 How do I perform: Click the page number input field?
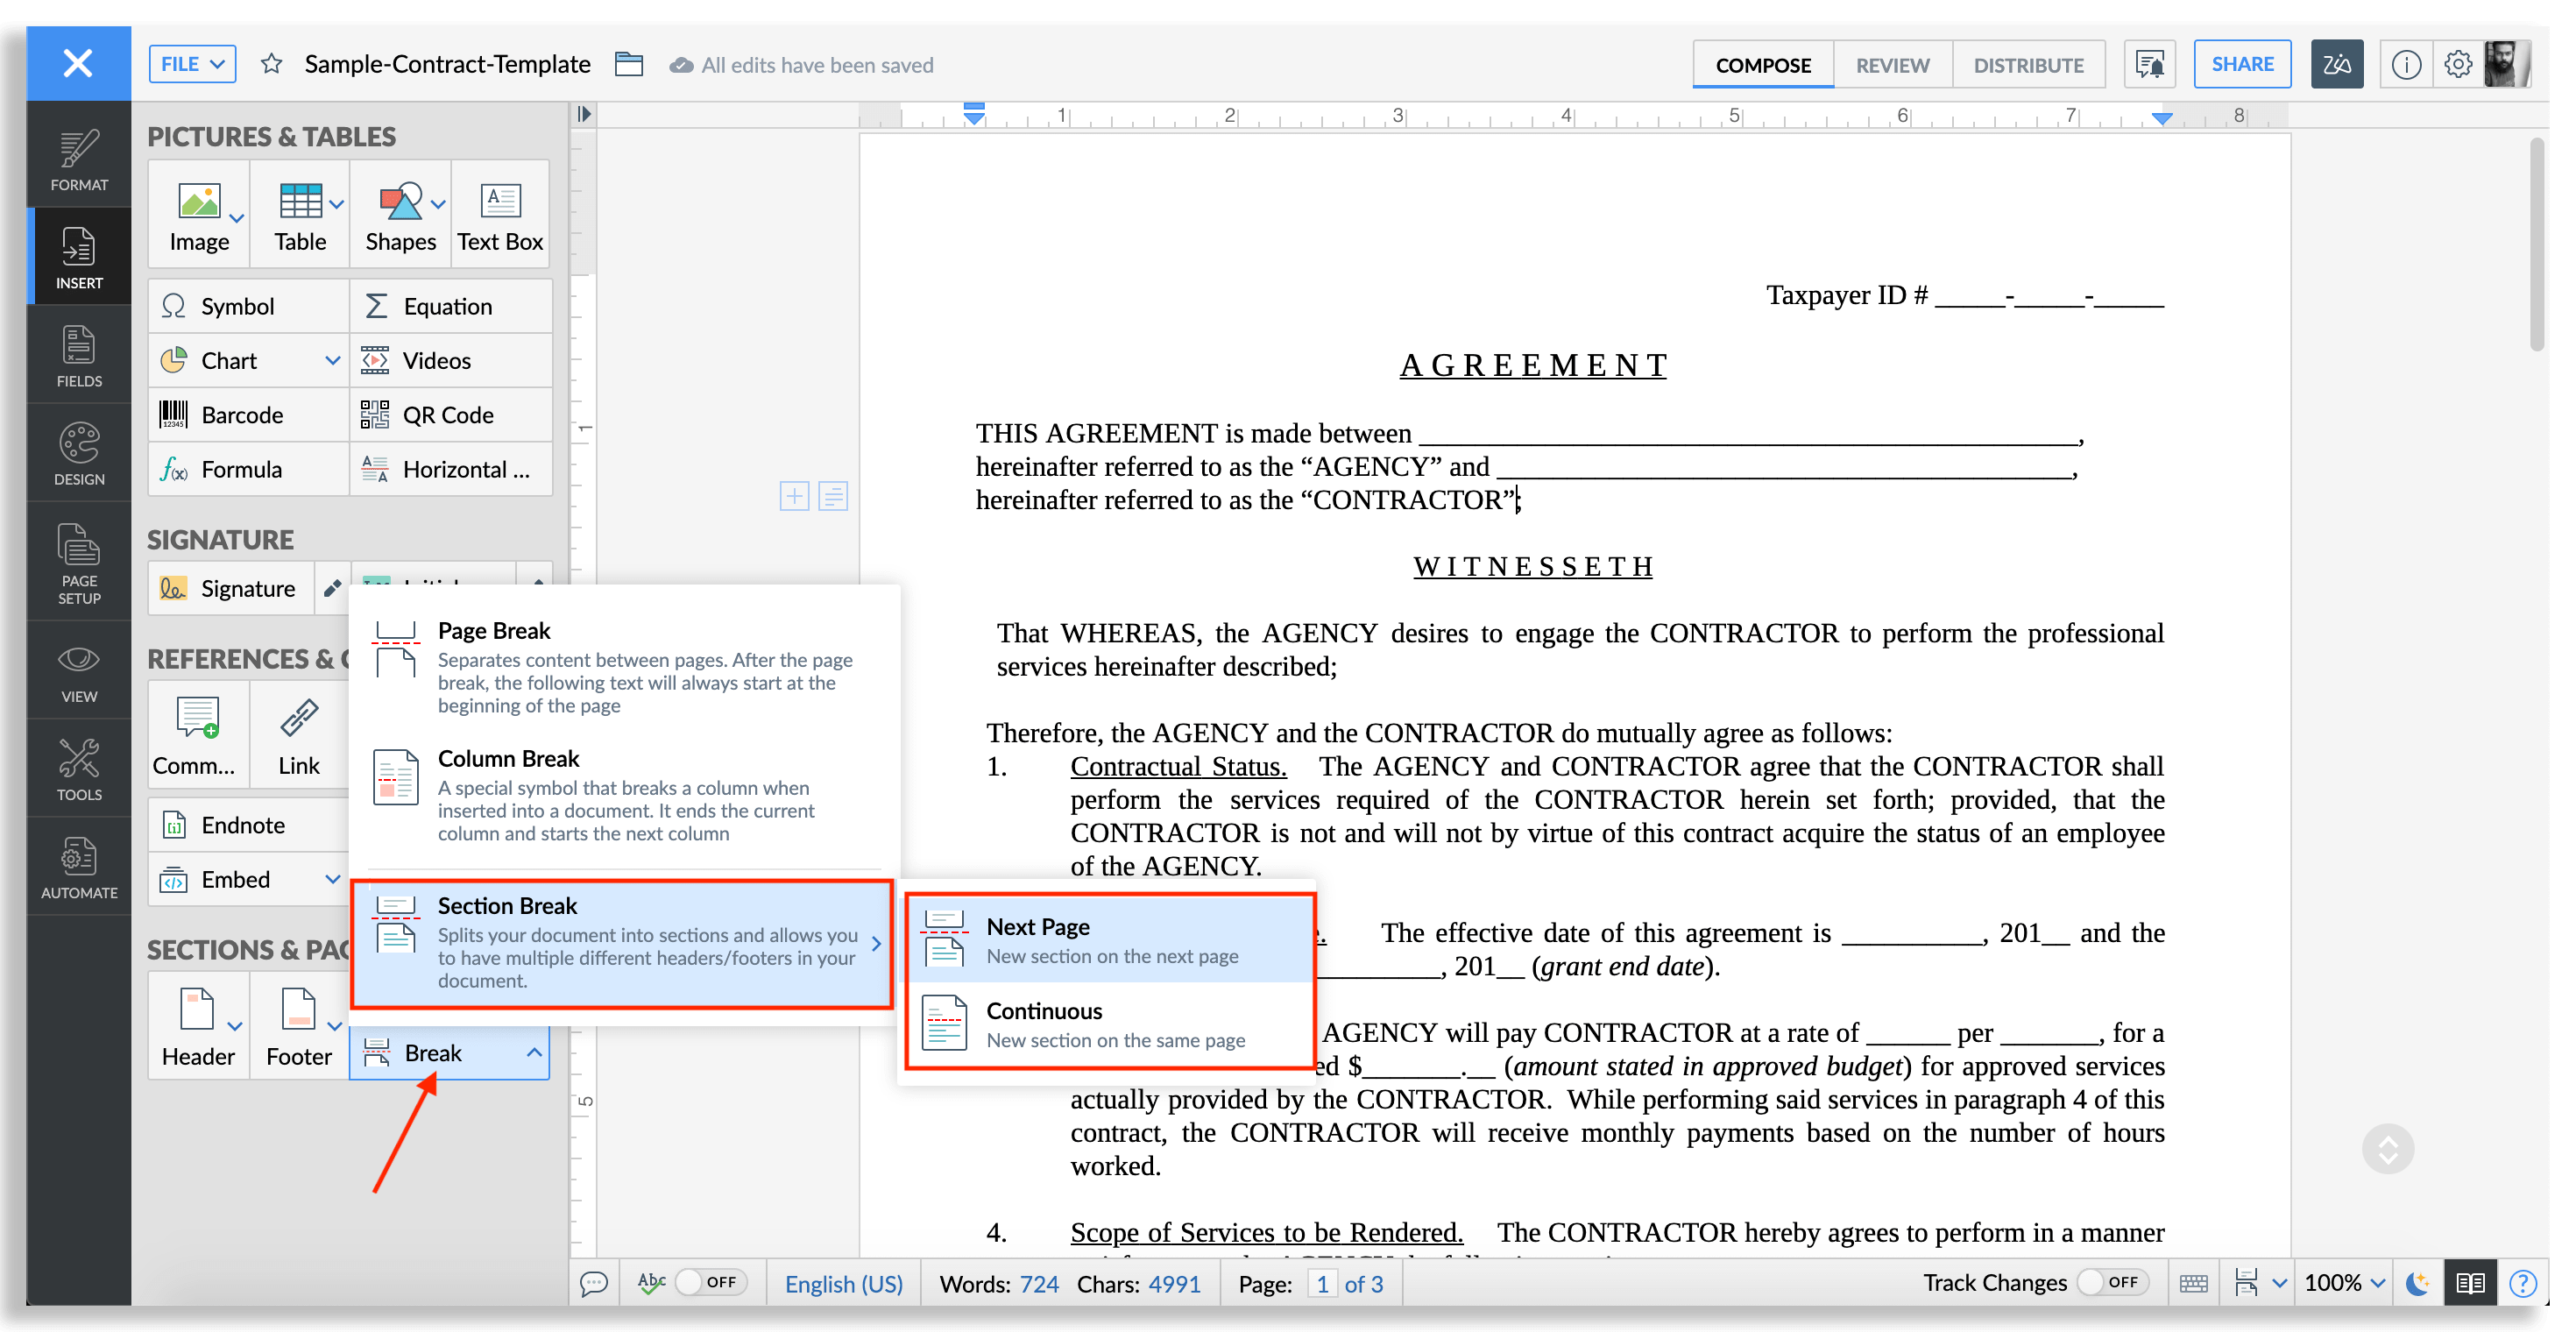(1322, 1284)
